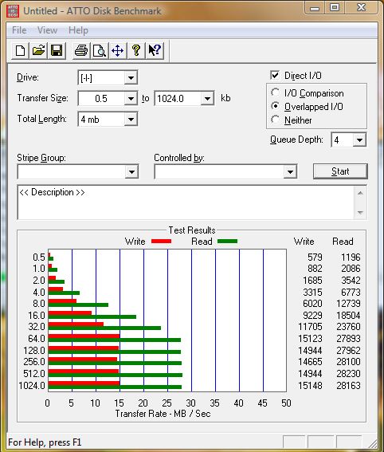The image size is (384, 452).
Task: Click the yellow question mark About icon
Action: coord(136,51)
